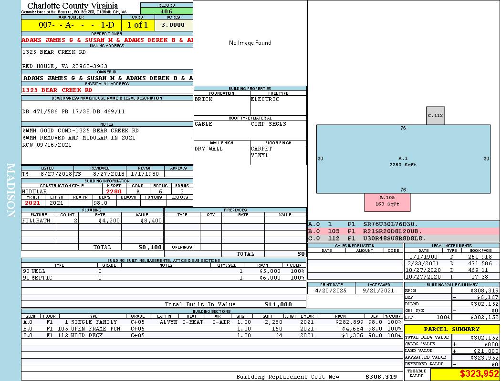
Task: Click mailing address 1325 BEAR CREEK RD
Action: click(x=54, y=52)
